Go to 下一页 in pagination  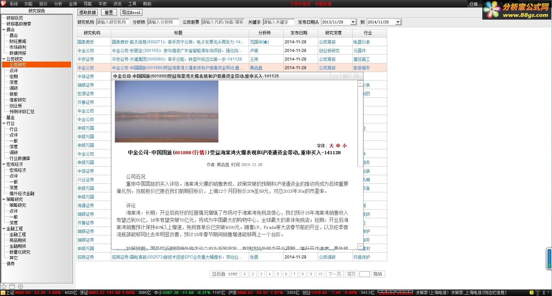(x=335, y=274)
